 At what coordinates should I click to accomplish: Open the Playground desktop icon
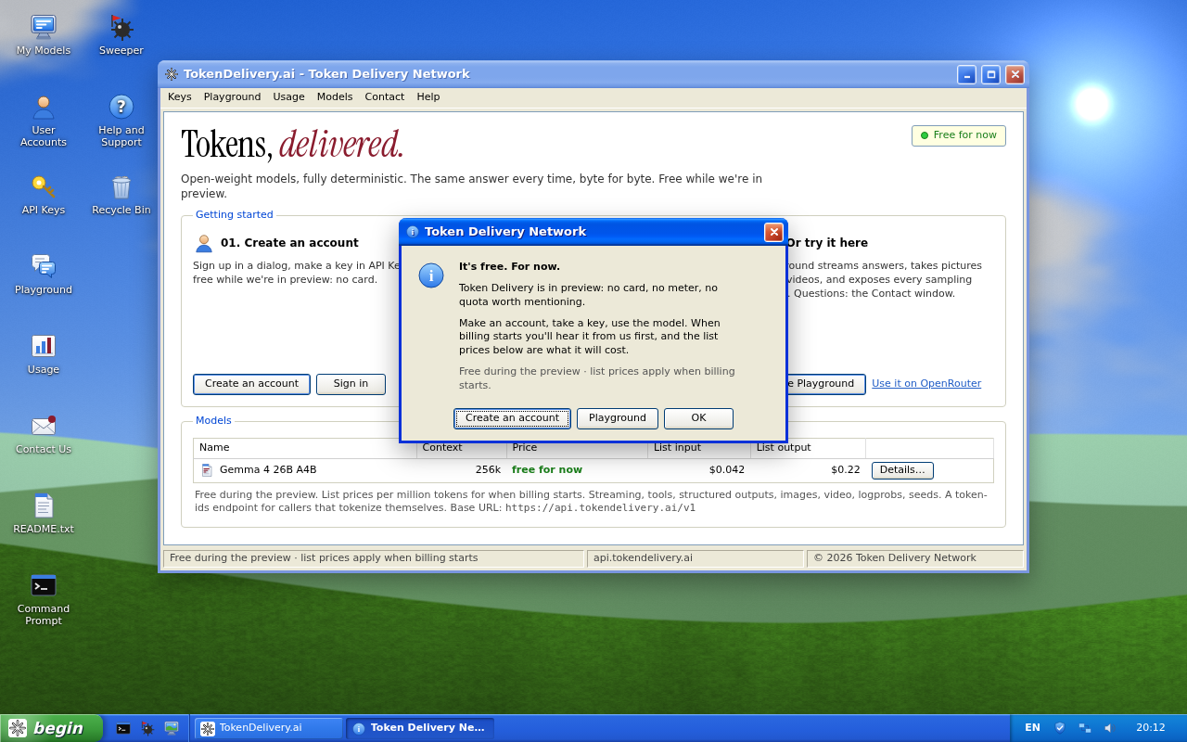tap(44, 274)
